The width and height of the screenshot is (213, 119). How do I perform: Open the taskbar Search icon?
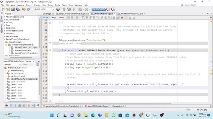click(59, 115)
